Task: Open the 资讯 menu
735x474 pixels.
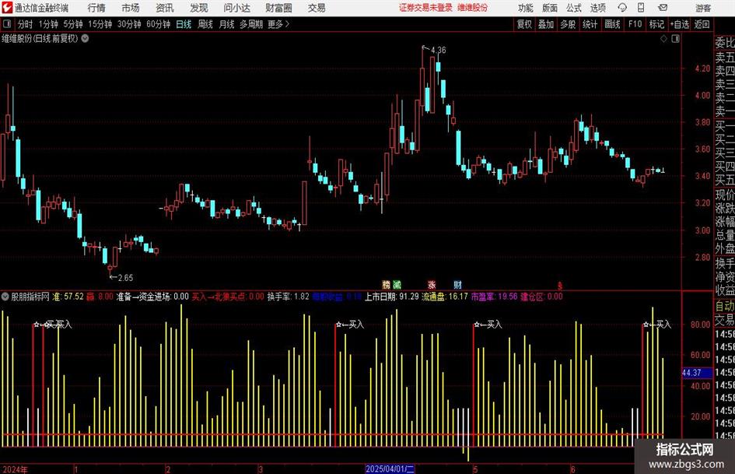Action: [165, 8]
